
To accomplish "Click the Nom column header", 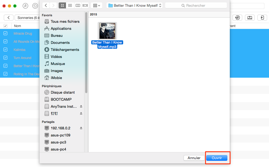I will 18,26.
